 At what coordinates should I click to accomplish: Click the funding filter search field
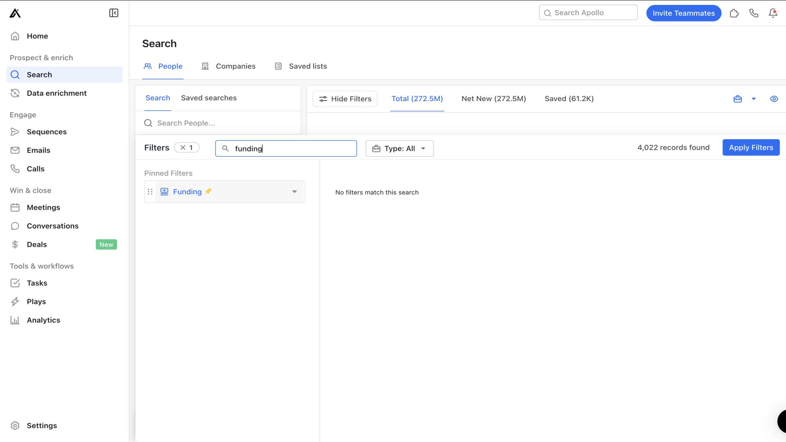286,149
